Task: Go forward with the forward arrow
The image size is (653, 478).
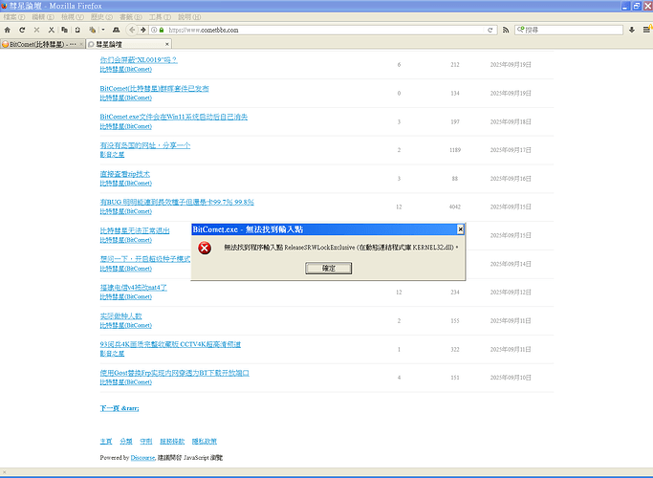Action: tap(142, 30)
